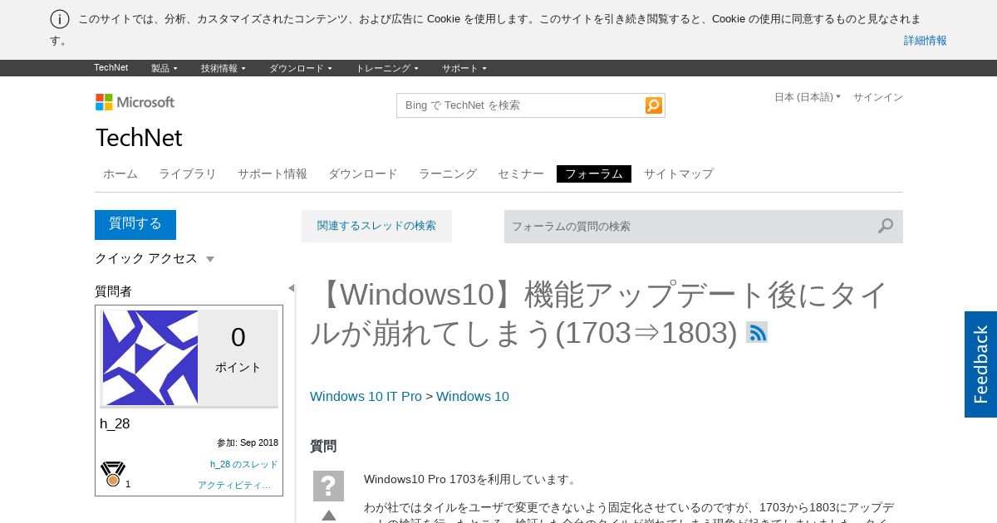This screenshot has width=997, height=523.
Task: Click the サインイン link
Action: 878,97
